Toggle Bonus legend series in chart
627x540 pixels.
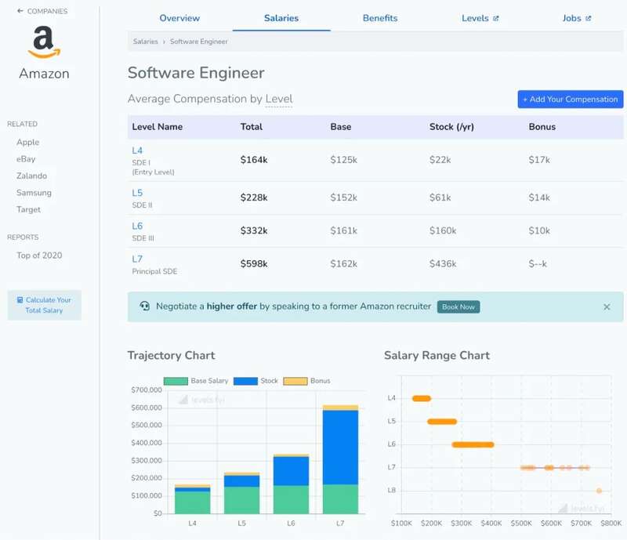295,381
